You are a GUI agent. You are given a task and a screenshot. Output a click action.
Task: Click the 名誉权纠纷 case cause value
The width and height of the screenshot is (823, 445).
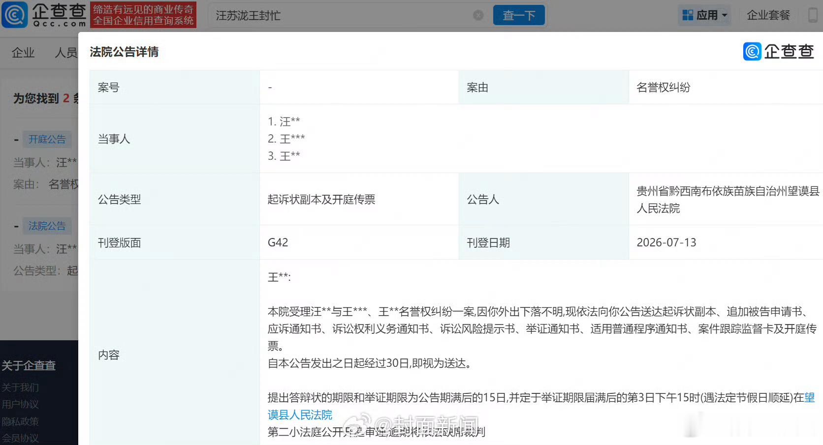coord(663,88)
